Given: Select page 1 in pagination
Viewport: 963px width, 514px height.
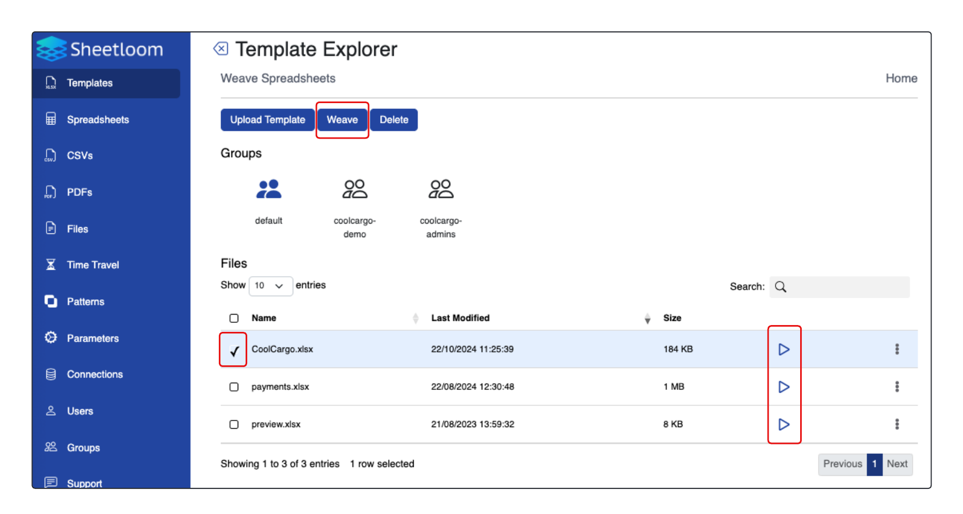Looking at the screenshot, I should [875, 464].
